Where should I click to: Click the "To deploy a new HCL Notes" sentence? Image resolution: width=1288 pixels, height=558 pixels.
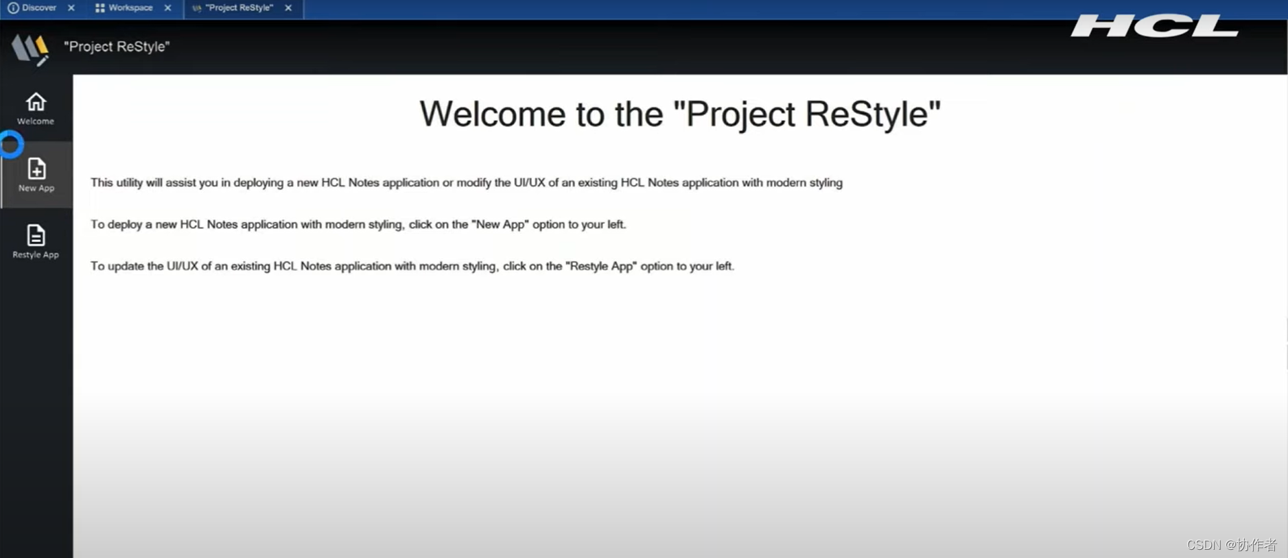coord(358,225)
